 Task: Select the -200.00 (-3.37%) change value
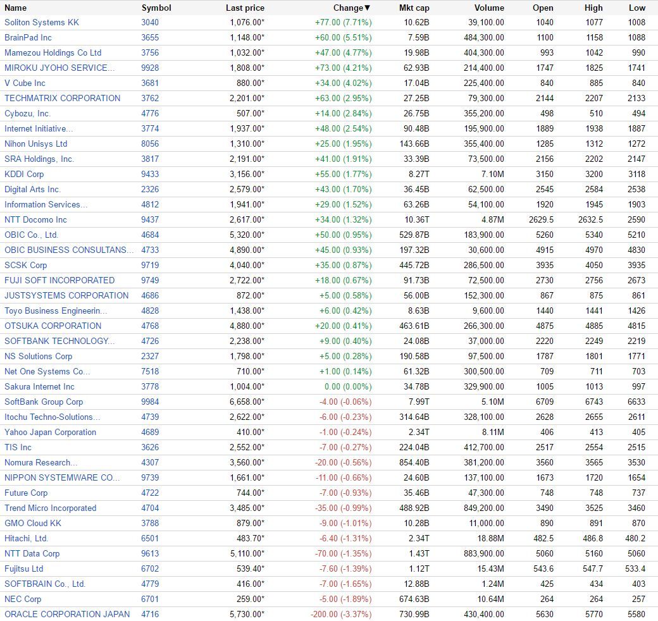point(341,614)
